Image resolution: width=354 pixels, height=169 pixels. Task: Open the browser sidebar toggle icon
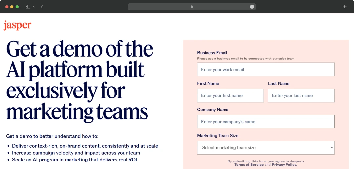tap(28, 7)
